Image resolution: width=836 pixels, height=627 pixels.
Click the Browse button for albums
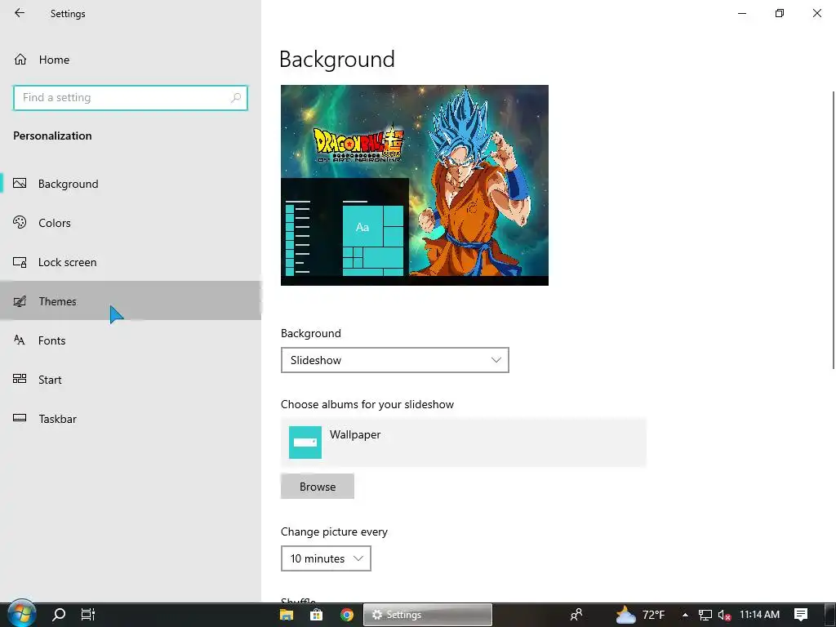coord(318,487)
